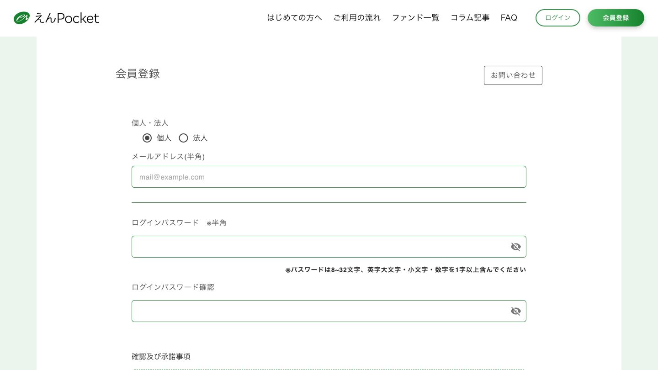Focus the ログインパスワード input field
The image size is (658, 370).
tap(329, 247)
